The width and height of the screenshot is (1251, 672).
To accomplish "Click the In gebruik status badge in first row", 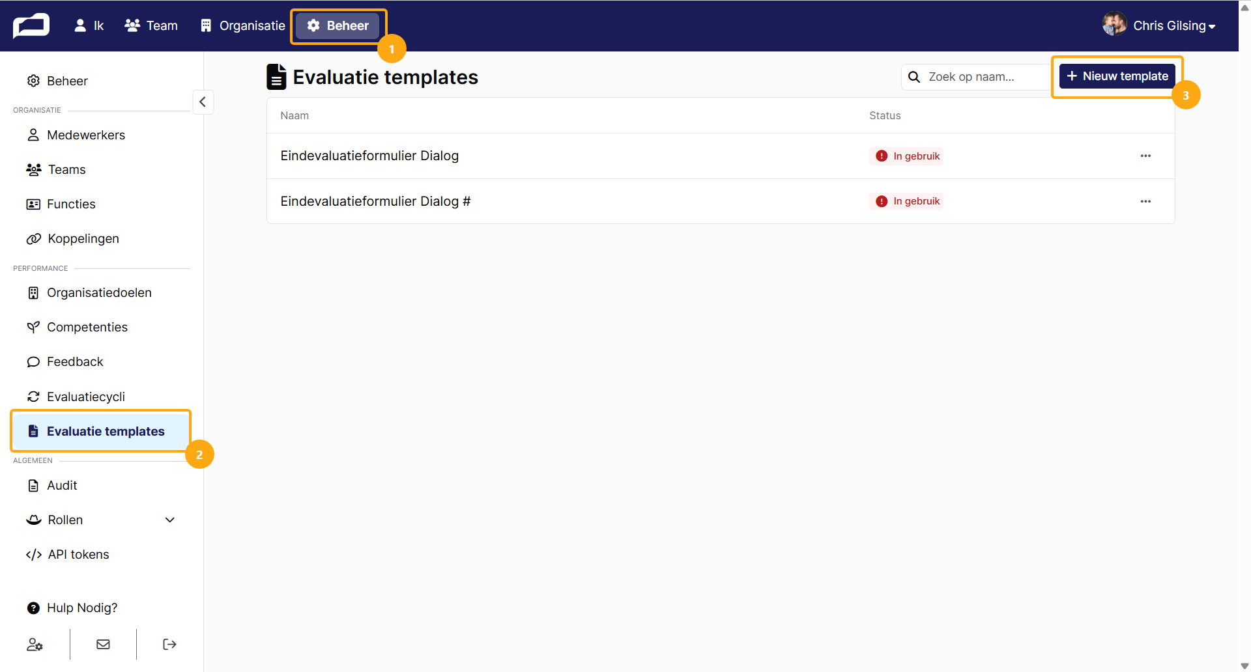I will (x=906, y=156).
